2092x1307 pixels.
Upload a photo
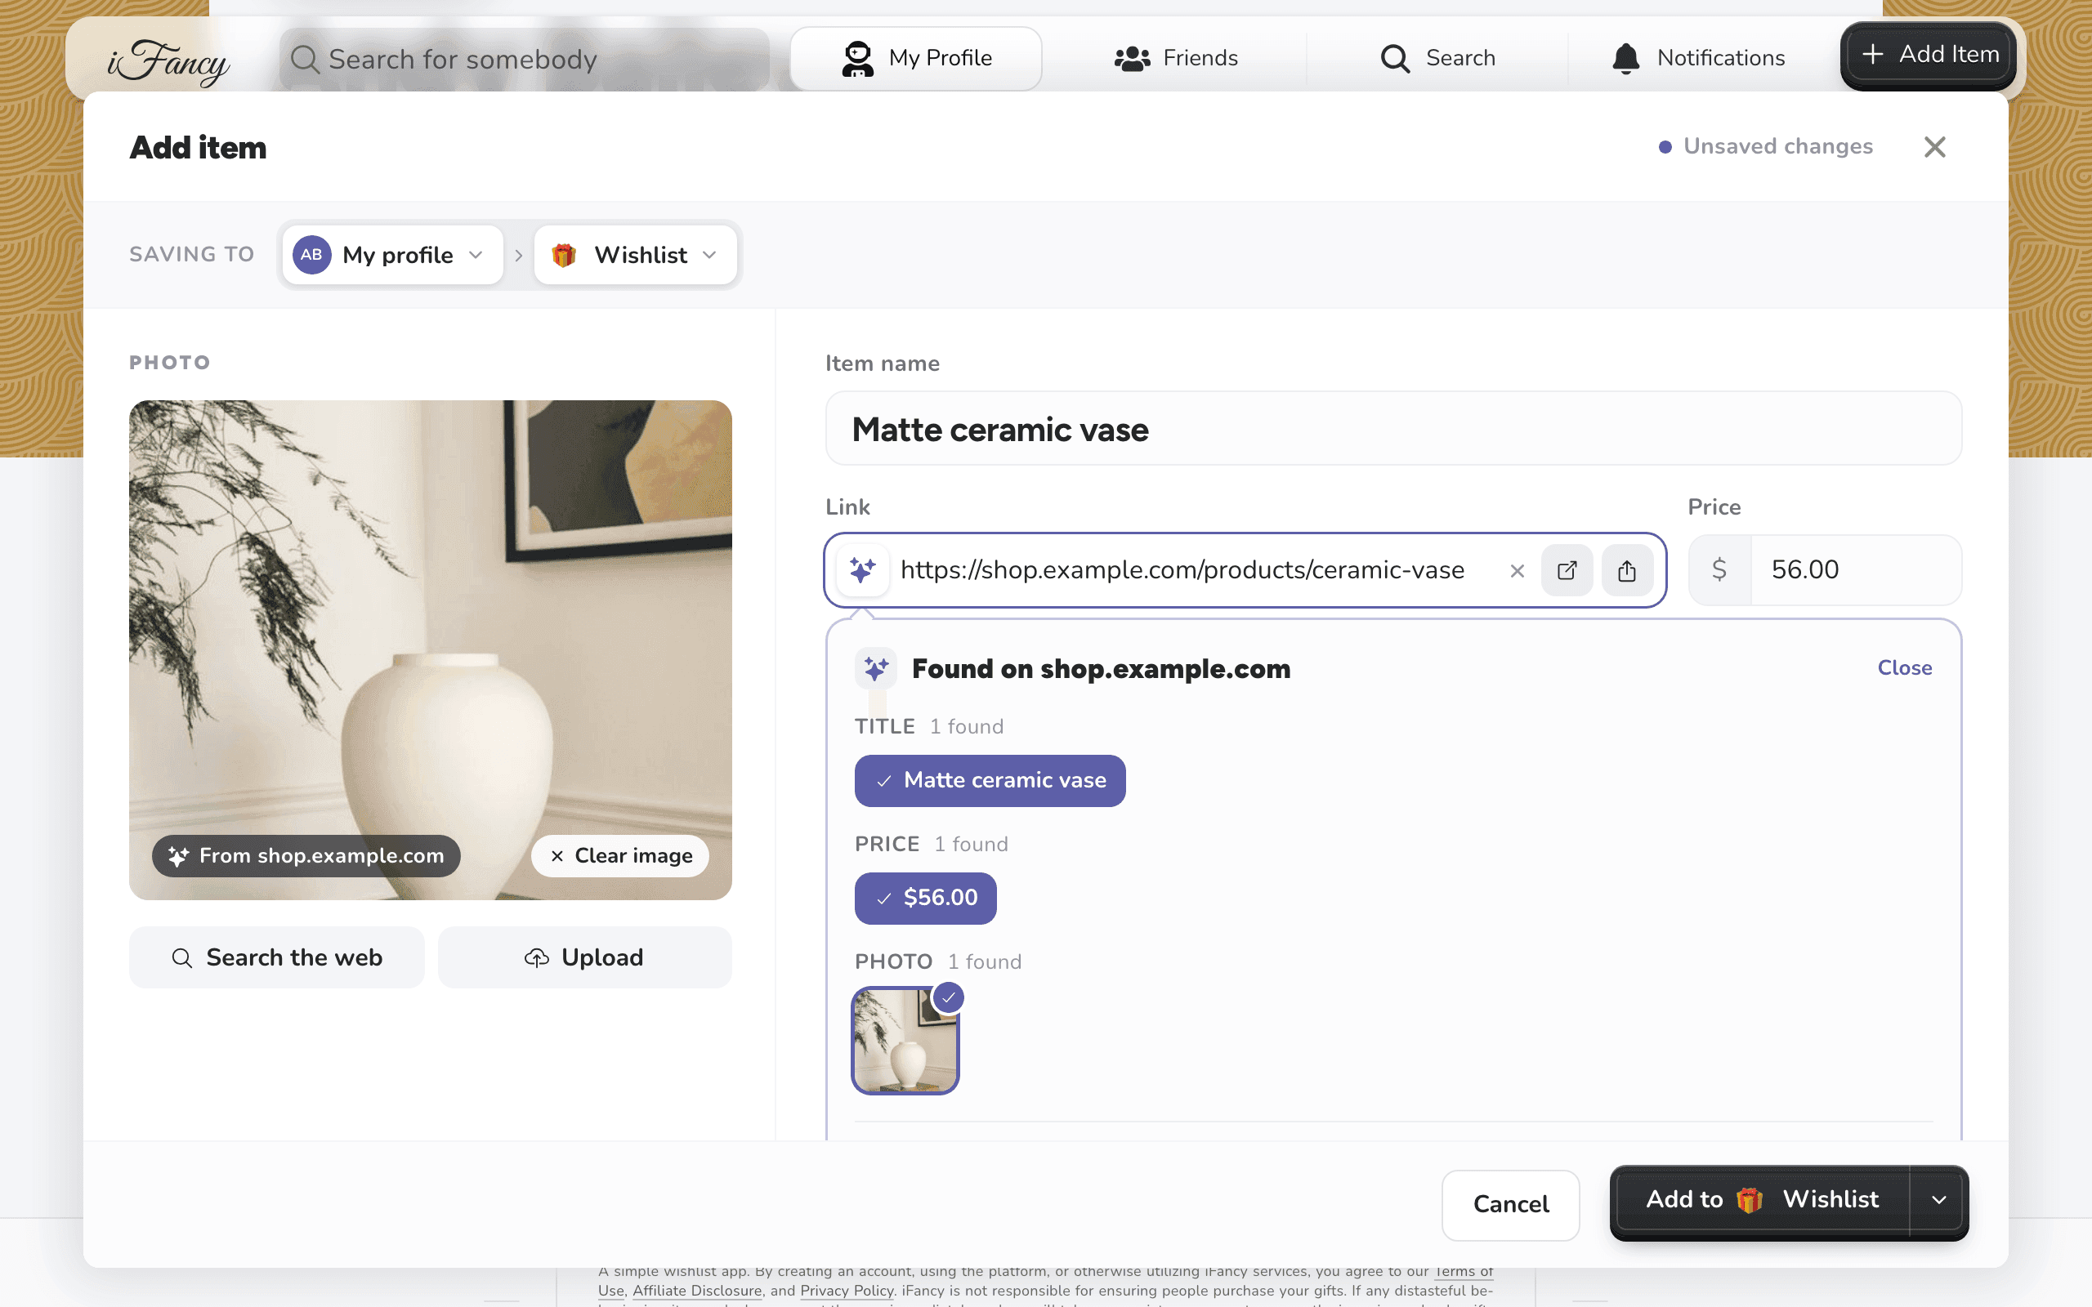(584, 957)
